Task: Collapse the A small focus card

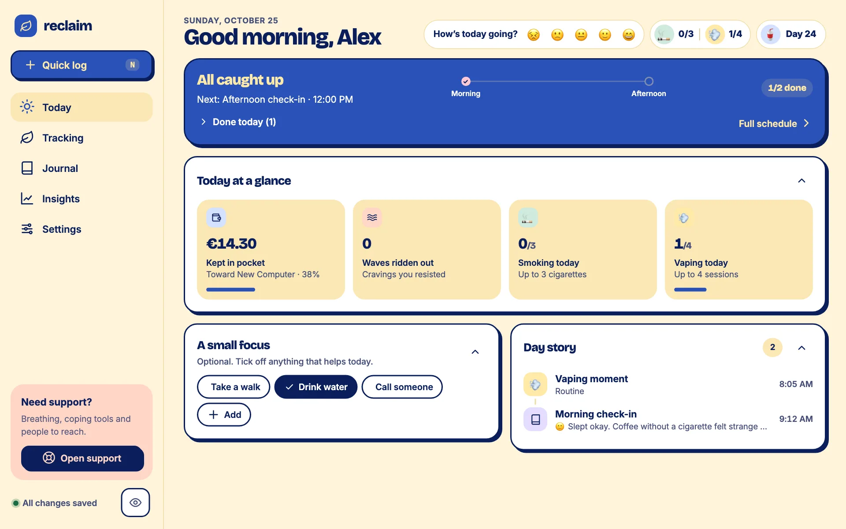Action: [x=475, y=352]
